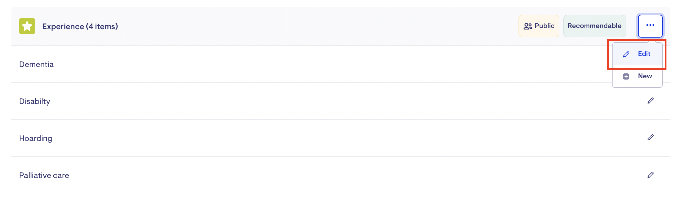Image resolution: width=676 pixels, height=200 pixels.
Task: Click the pencil icon for Hoarding row
Action: tap(651, 137)
